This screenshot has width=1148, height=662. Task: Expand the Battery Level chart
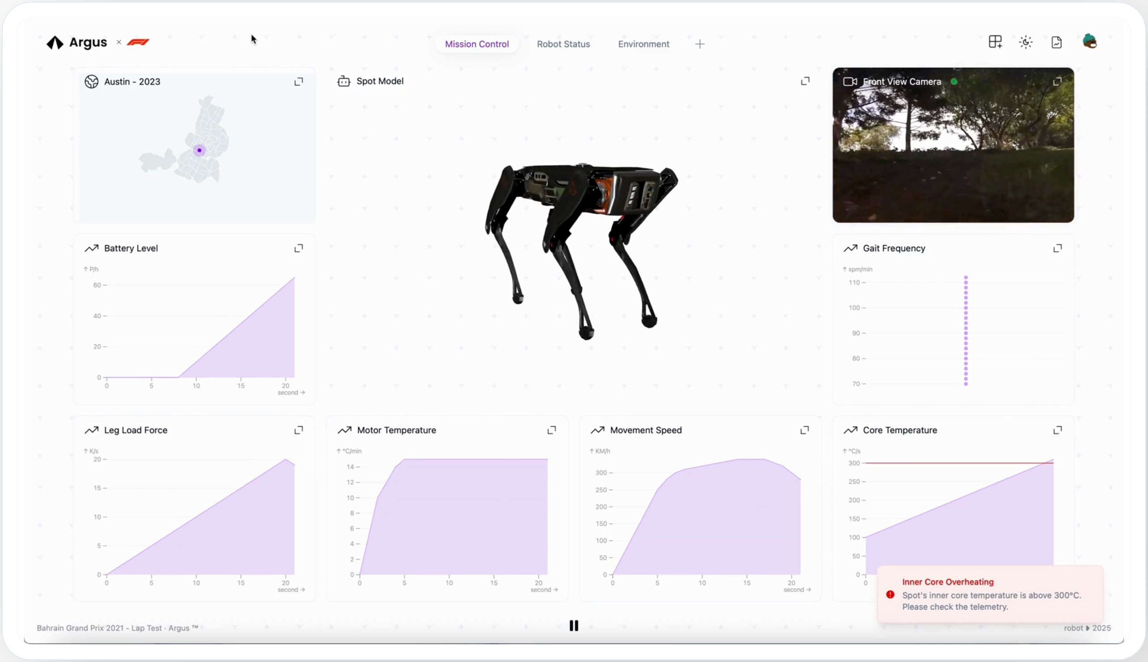pos(299,248)
